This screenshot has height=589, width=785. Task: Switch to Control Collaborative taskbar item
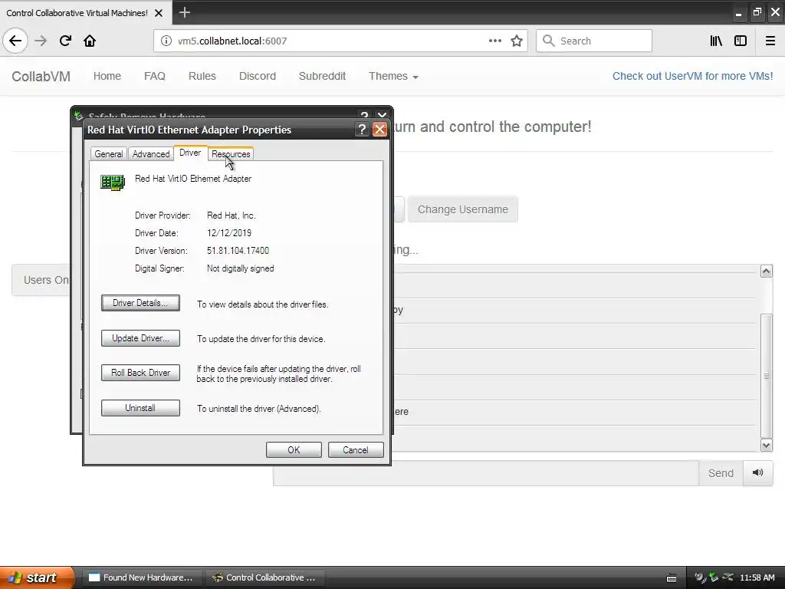264,577
